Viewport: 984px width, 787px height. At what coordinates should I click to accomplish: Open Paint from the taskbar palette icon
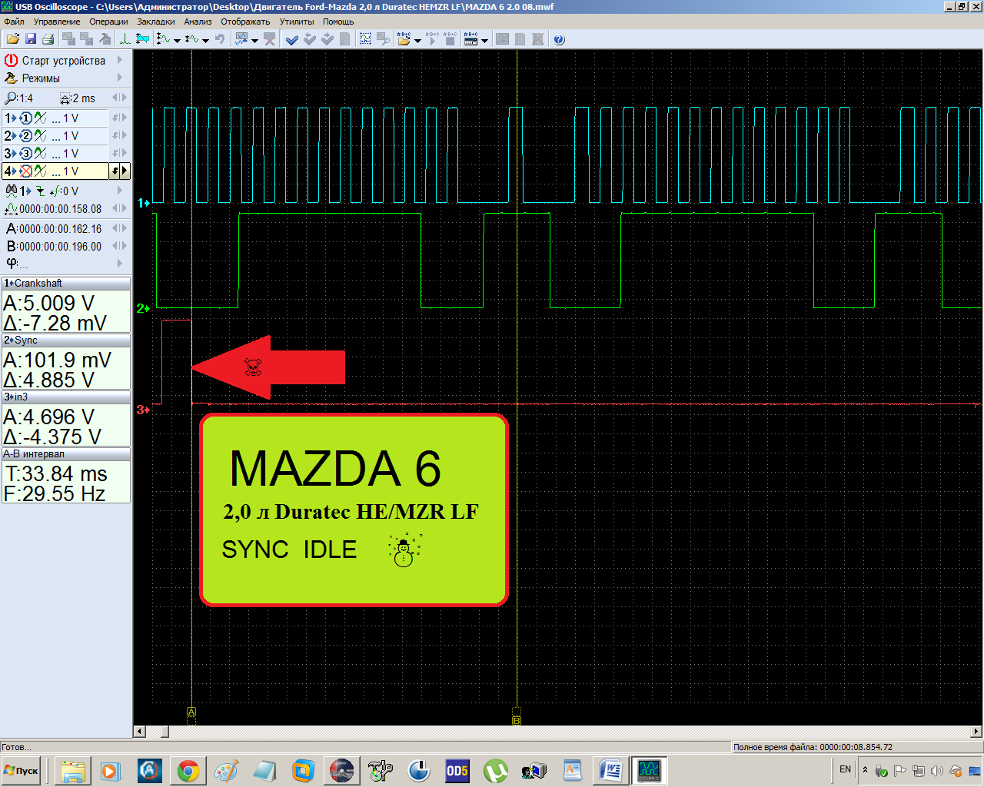tap(227, 770)
